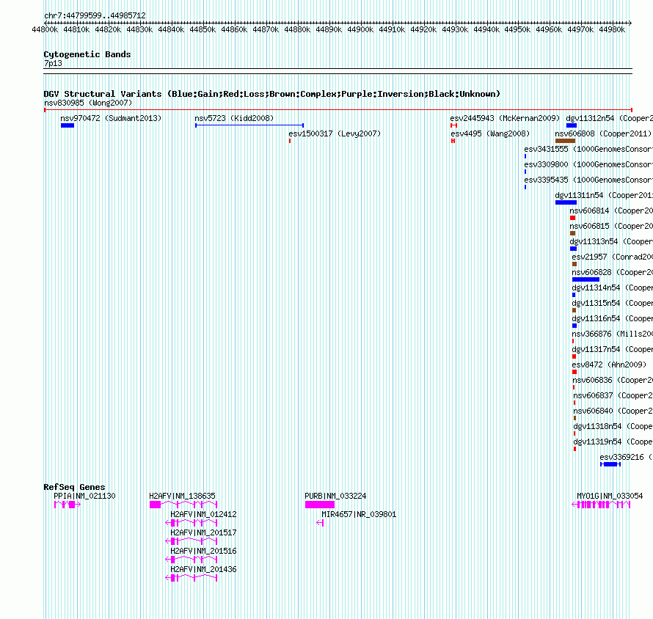
Task: Click the dgv11316n54 variant label
Action: pos(612,318)
